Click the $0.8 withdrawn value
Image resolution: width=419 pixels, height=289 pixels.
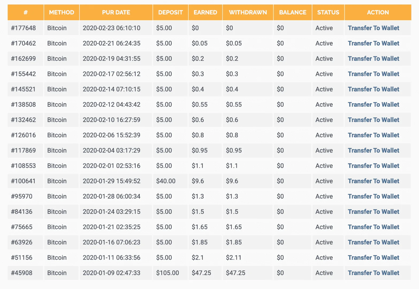pos(232,135)
